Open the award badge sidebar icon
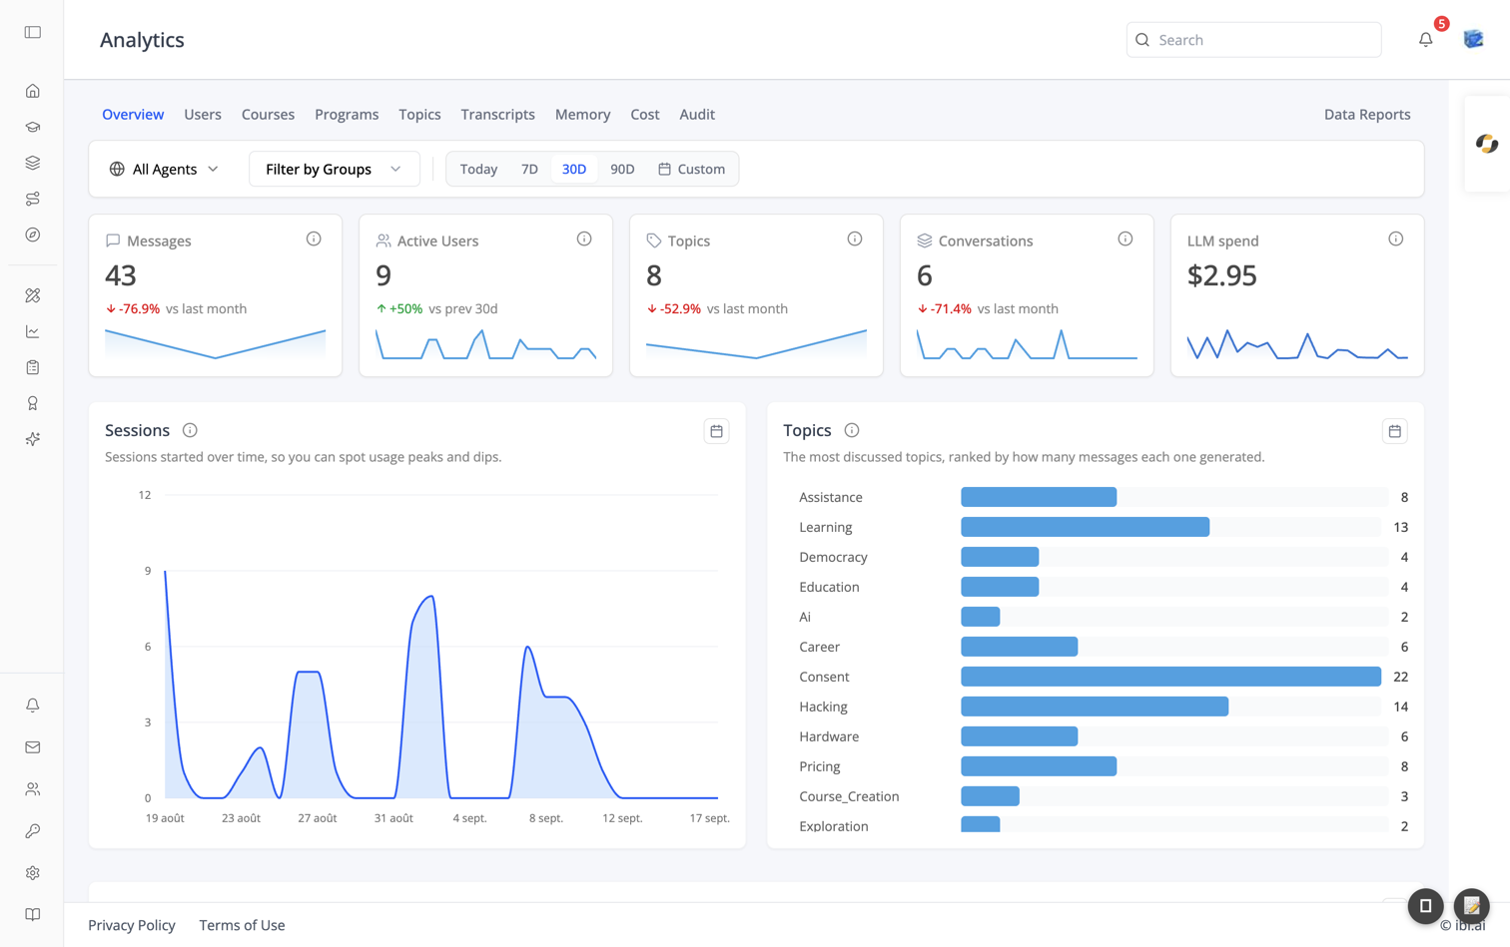Screen dimensions: 1510x947 [x=33, y=403]
